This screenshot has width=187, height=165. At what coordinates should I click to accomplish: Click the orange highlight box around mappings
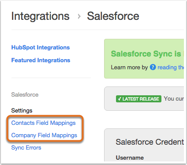pyautogui.click(x=45, y=129)
